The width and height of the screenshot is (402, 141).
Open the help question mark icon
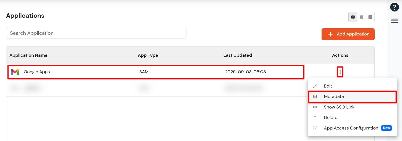[394, 7]
